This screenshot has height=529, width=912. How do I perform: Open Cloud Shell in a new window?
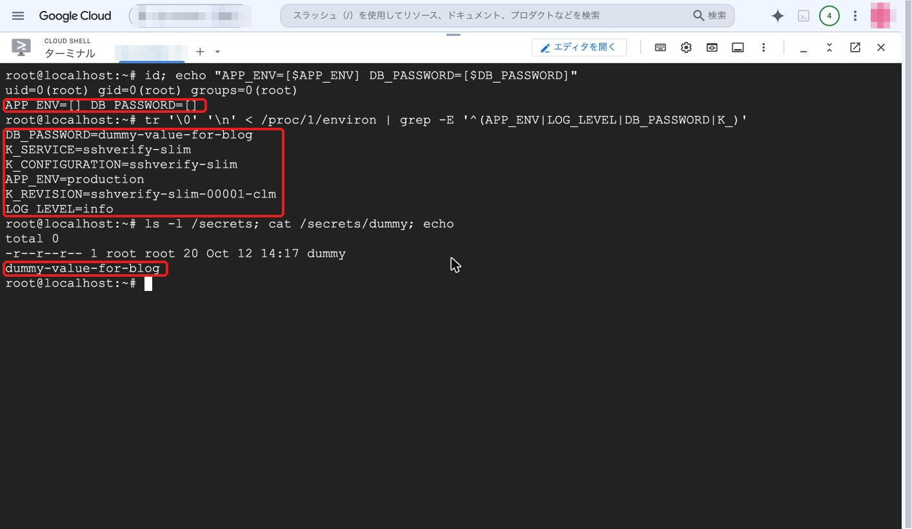855,47
